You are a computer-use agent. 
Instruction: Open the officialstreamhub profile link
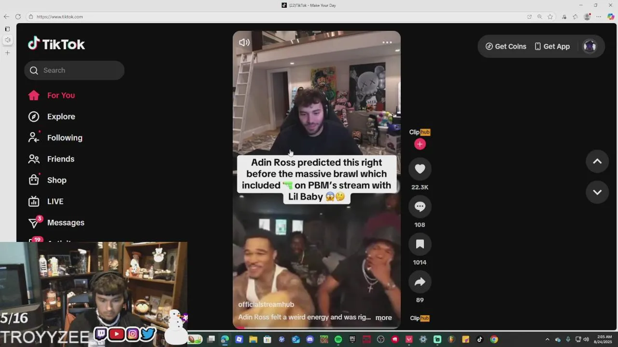tap(266, 305)
